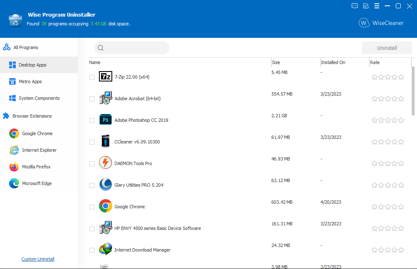Click the edit note icon in title bar
417x269 pixels.
pyautogui.click(x=366, y=6)
